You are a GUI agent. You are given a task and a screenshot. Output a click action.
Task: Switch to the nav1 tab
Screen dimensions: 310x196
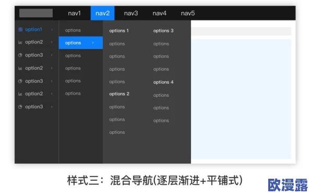74,13
